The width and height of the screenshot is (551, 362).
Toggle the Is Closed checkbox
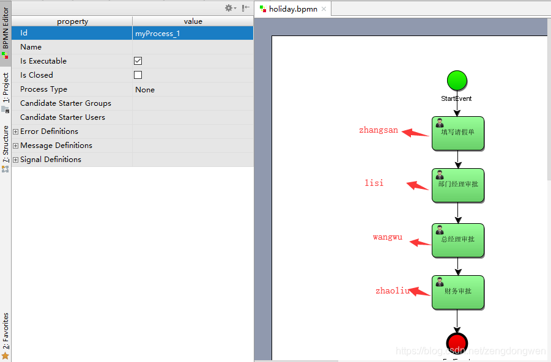pos(138,75)
